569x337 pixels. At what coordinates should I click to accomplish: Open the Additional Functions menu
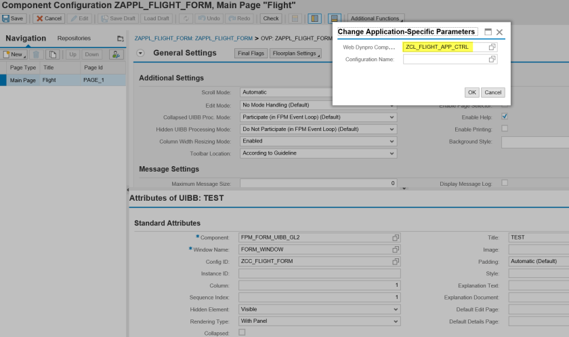click(376, 18)
